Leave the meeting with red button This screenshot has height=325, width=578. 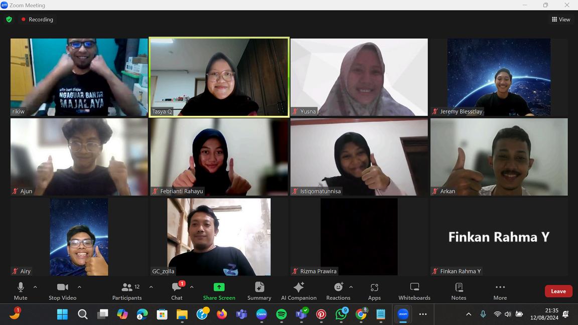(558, 291)
